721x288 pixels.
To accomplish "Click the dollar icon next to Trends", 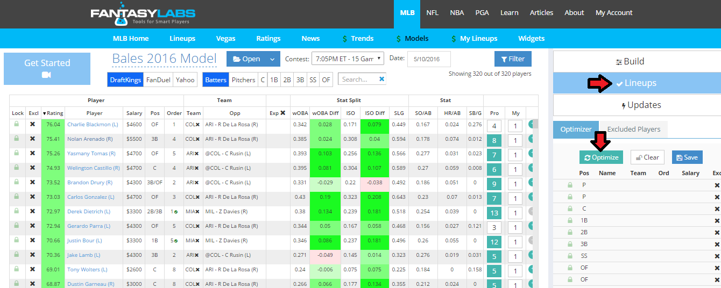I will pyautogui.click(x=344, y=39).
